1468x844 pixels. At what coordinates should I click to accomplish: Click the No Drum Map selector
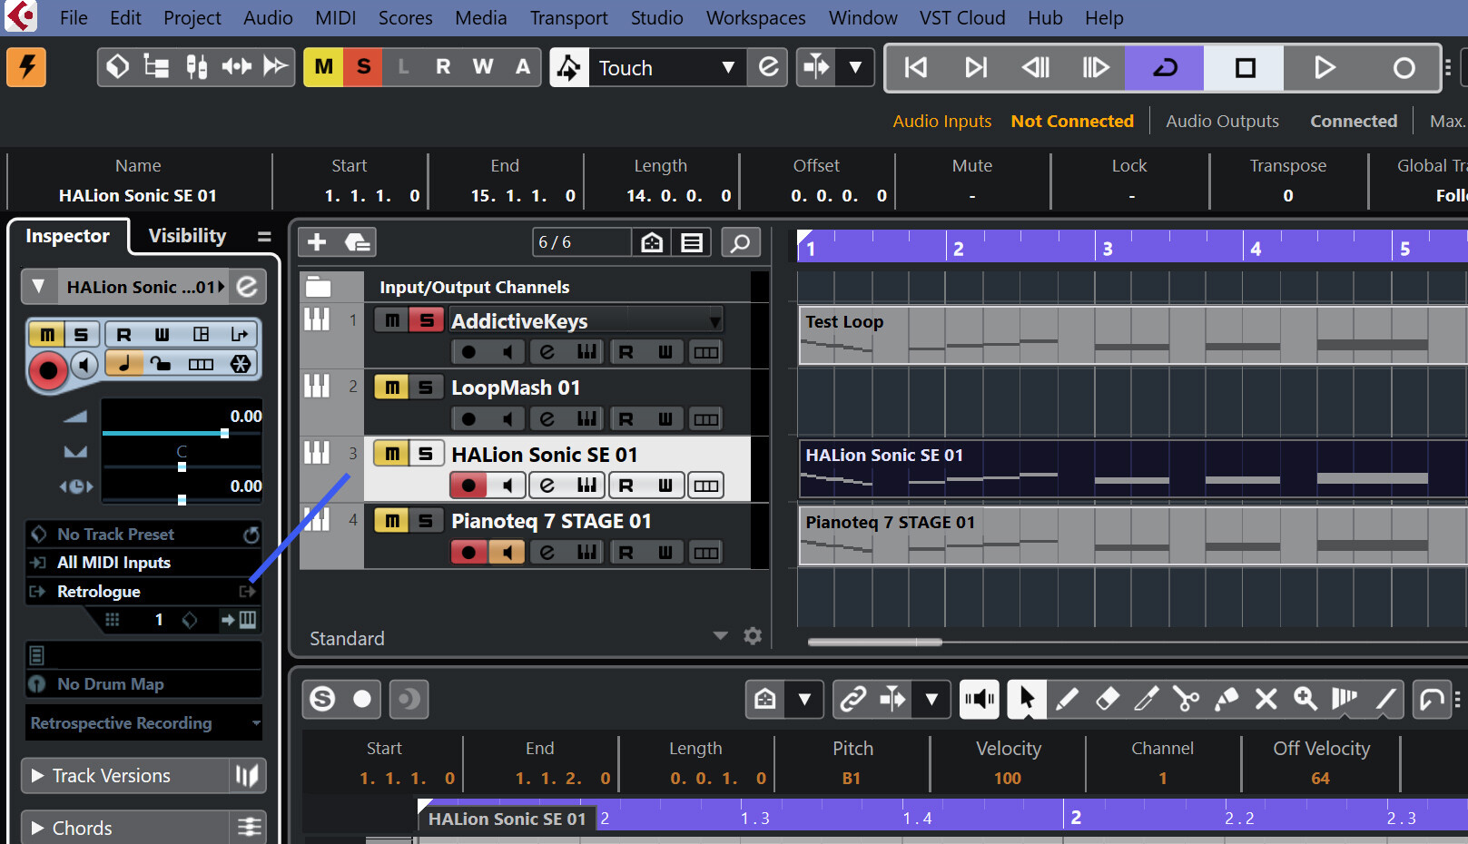click(143, 684)
